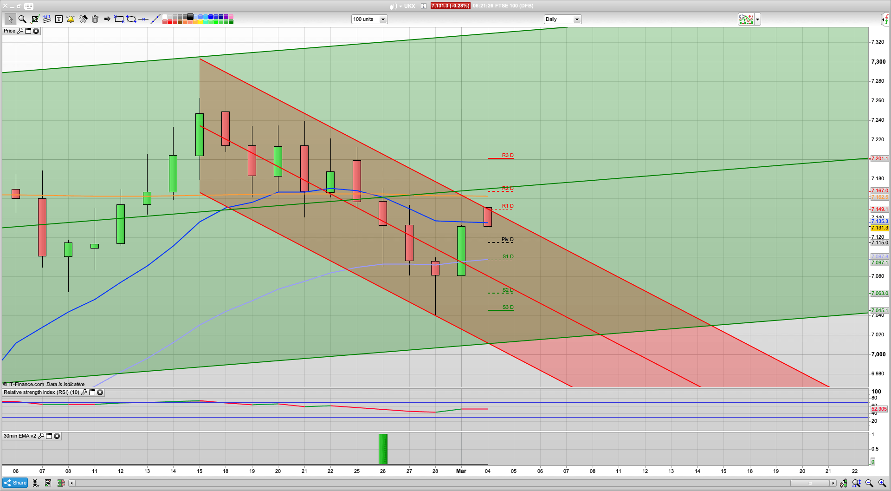Screen dimensions: 891x491
Task: Open the indicators chart tool
Action: pyautogui.click(x=35, y=19)
